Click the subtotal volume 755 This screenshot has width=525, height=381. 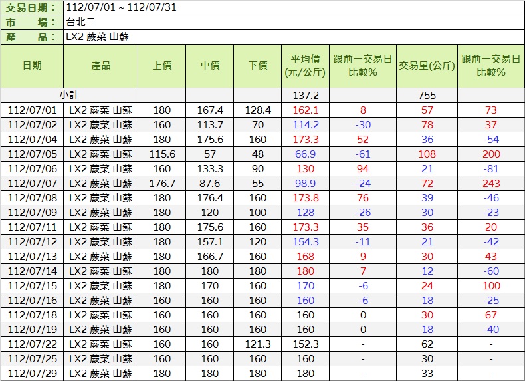[427, 96]
